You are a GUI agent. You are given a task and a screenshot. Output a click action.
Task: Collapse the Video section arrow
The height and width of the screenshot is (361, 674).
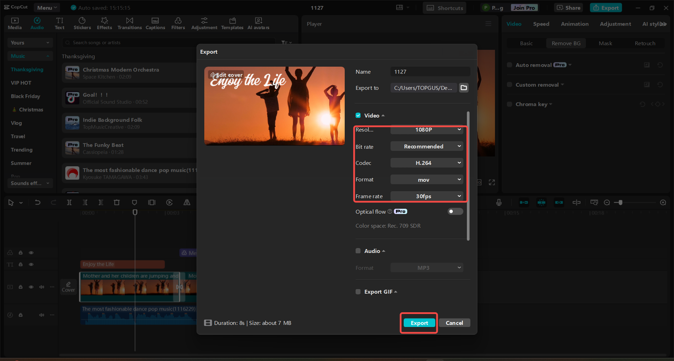pyautogui.click(x=383, y=116)
